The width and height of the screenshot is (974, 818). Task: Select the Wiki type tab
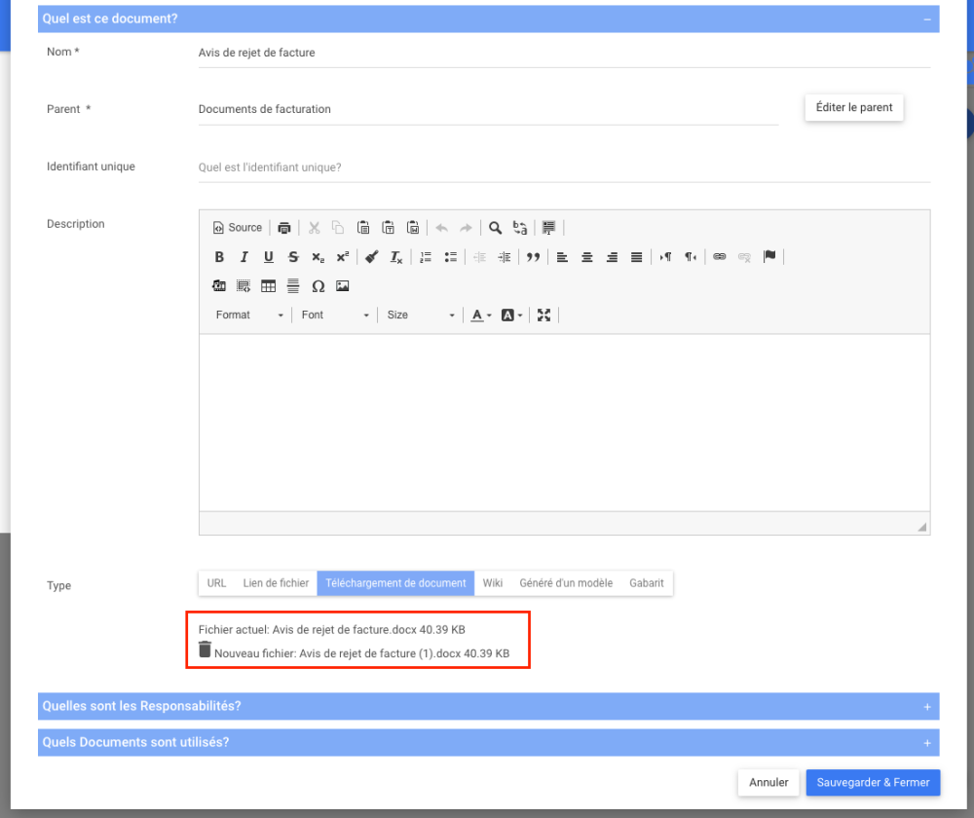click(x=493, y=583)
